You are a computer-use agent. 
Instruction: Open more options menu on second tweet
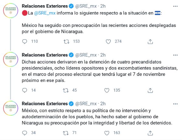[175, 55]
